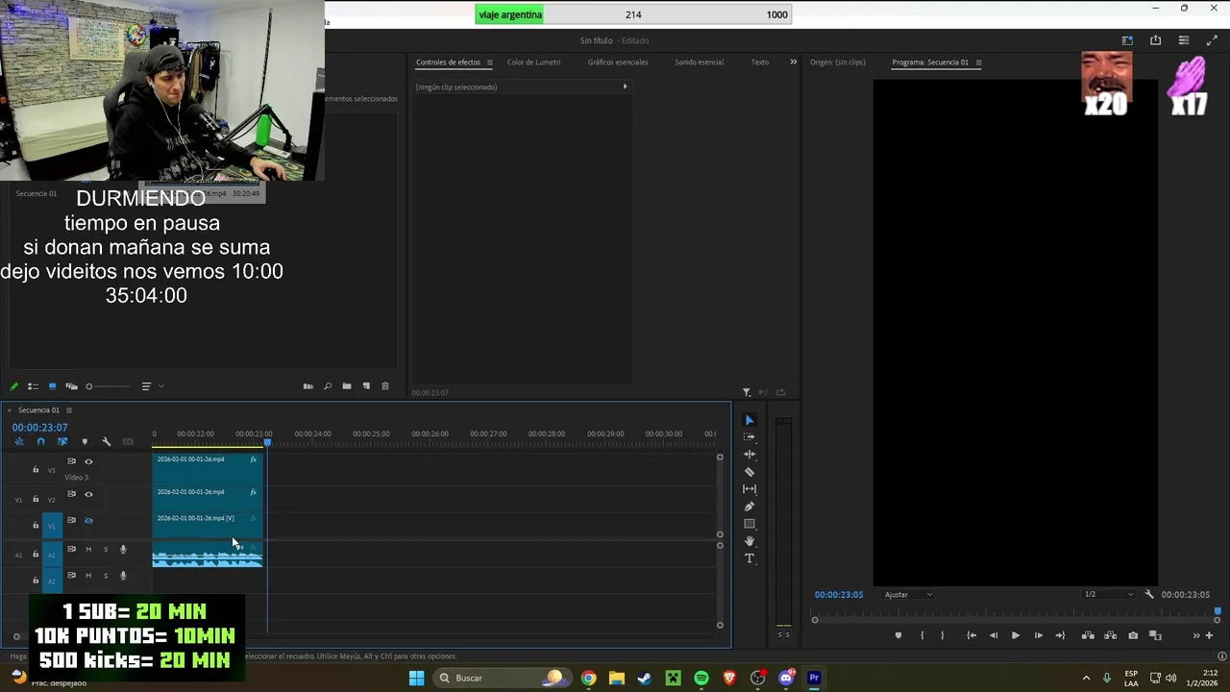Click the Comparison View icon
This screenshot has height=692, width=1230.
pos(1155,635)
